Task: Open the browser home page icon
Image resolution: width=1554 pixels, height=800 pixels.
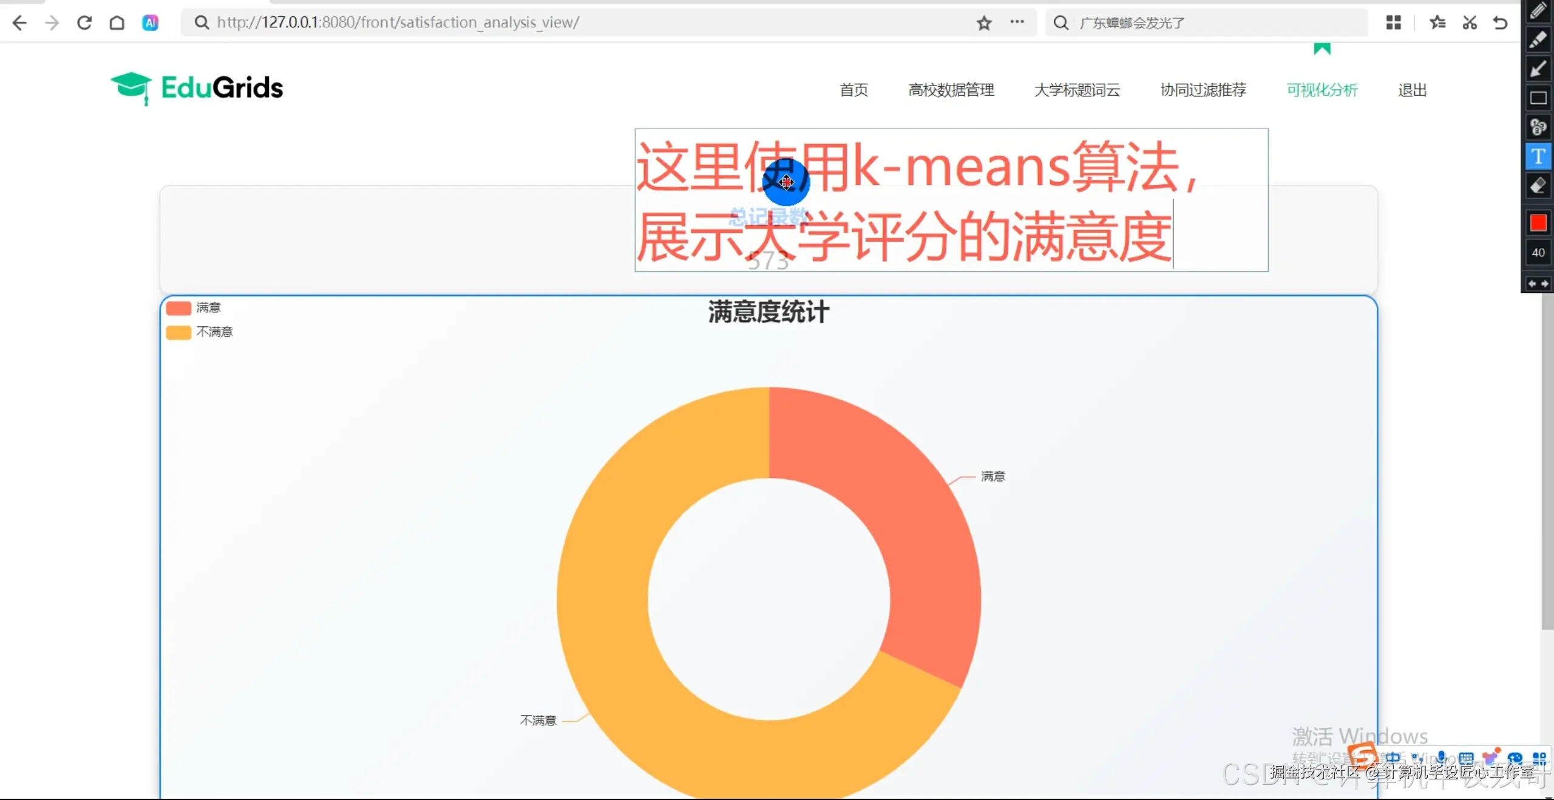Action: pyautogui.click(x=117, y=23)
